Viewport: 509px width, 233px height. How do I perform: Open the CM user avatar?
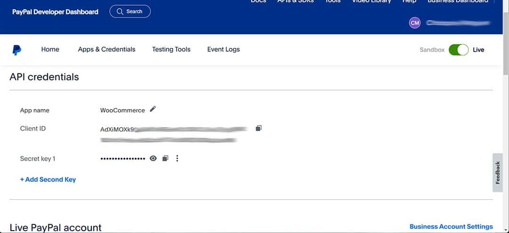pos(415,23)
